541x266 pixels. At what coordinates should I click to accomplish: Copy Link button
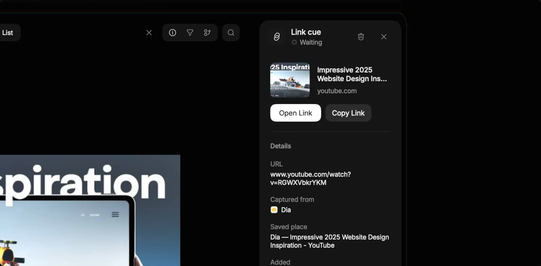pos(348,113)
